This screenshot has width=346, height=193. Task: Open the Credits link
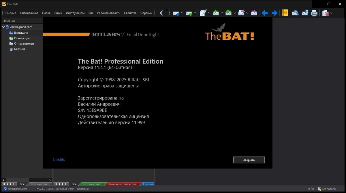coord(59,159)
